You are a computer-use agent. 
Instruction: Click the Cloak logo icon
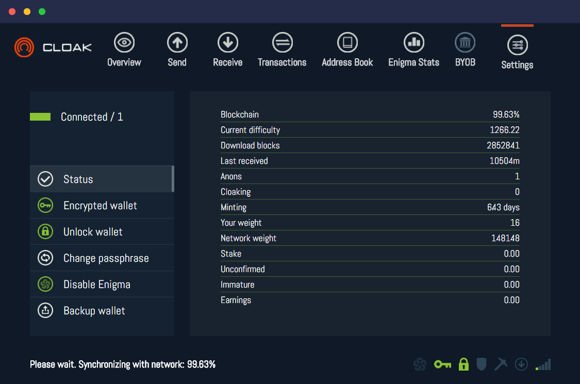[x=24, y=47]
